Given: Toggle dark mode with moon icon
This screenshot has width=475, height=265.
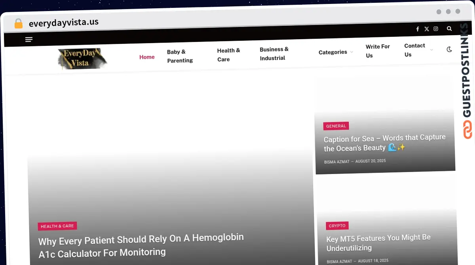Looking at the screenshot, I should coord(449,49).
